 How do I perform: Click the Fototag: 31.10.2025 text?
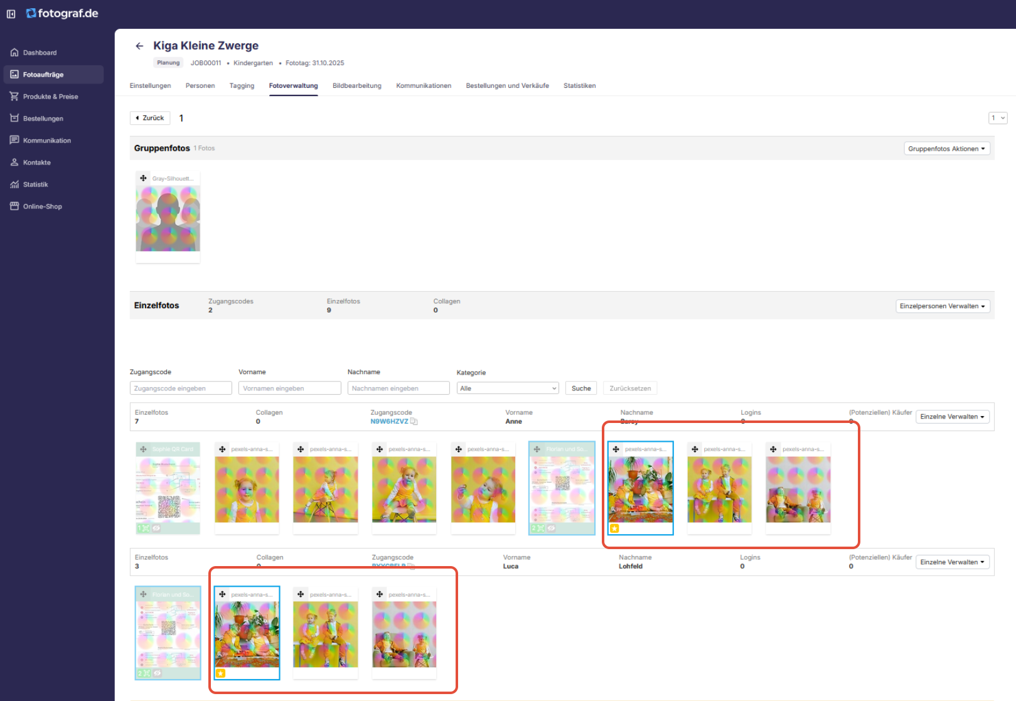pyautogui.click(x=315, y=63)
